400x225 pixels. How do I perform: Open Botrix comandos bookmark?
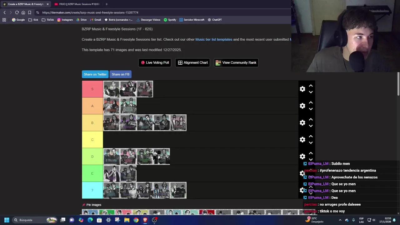[x=118, y=20]
